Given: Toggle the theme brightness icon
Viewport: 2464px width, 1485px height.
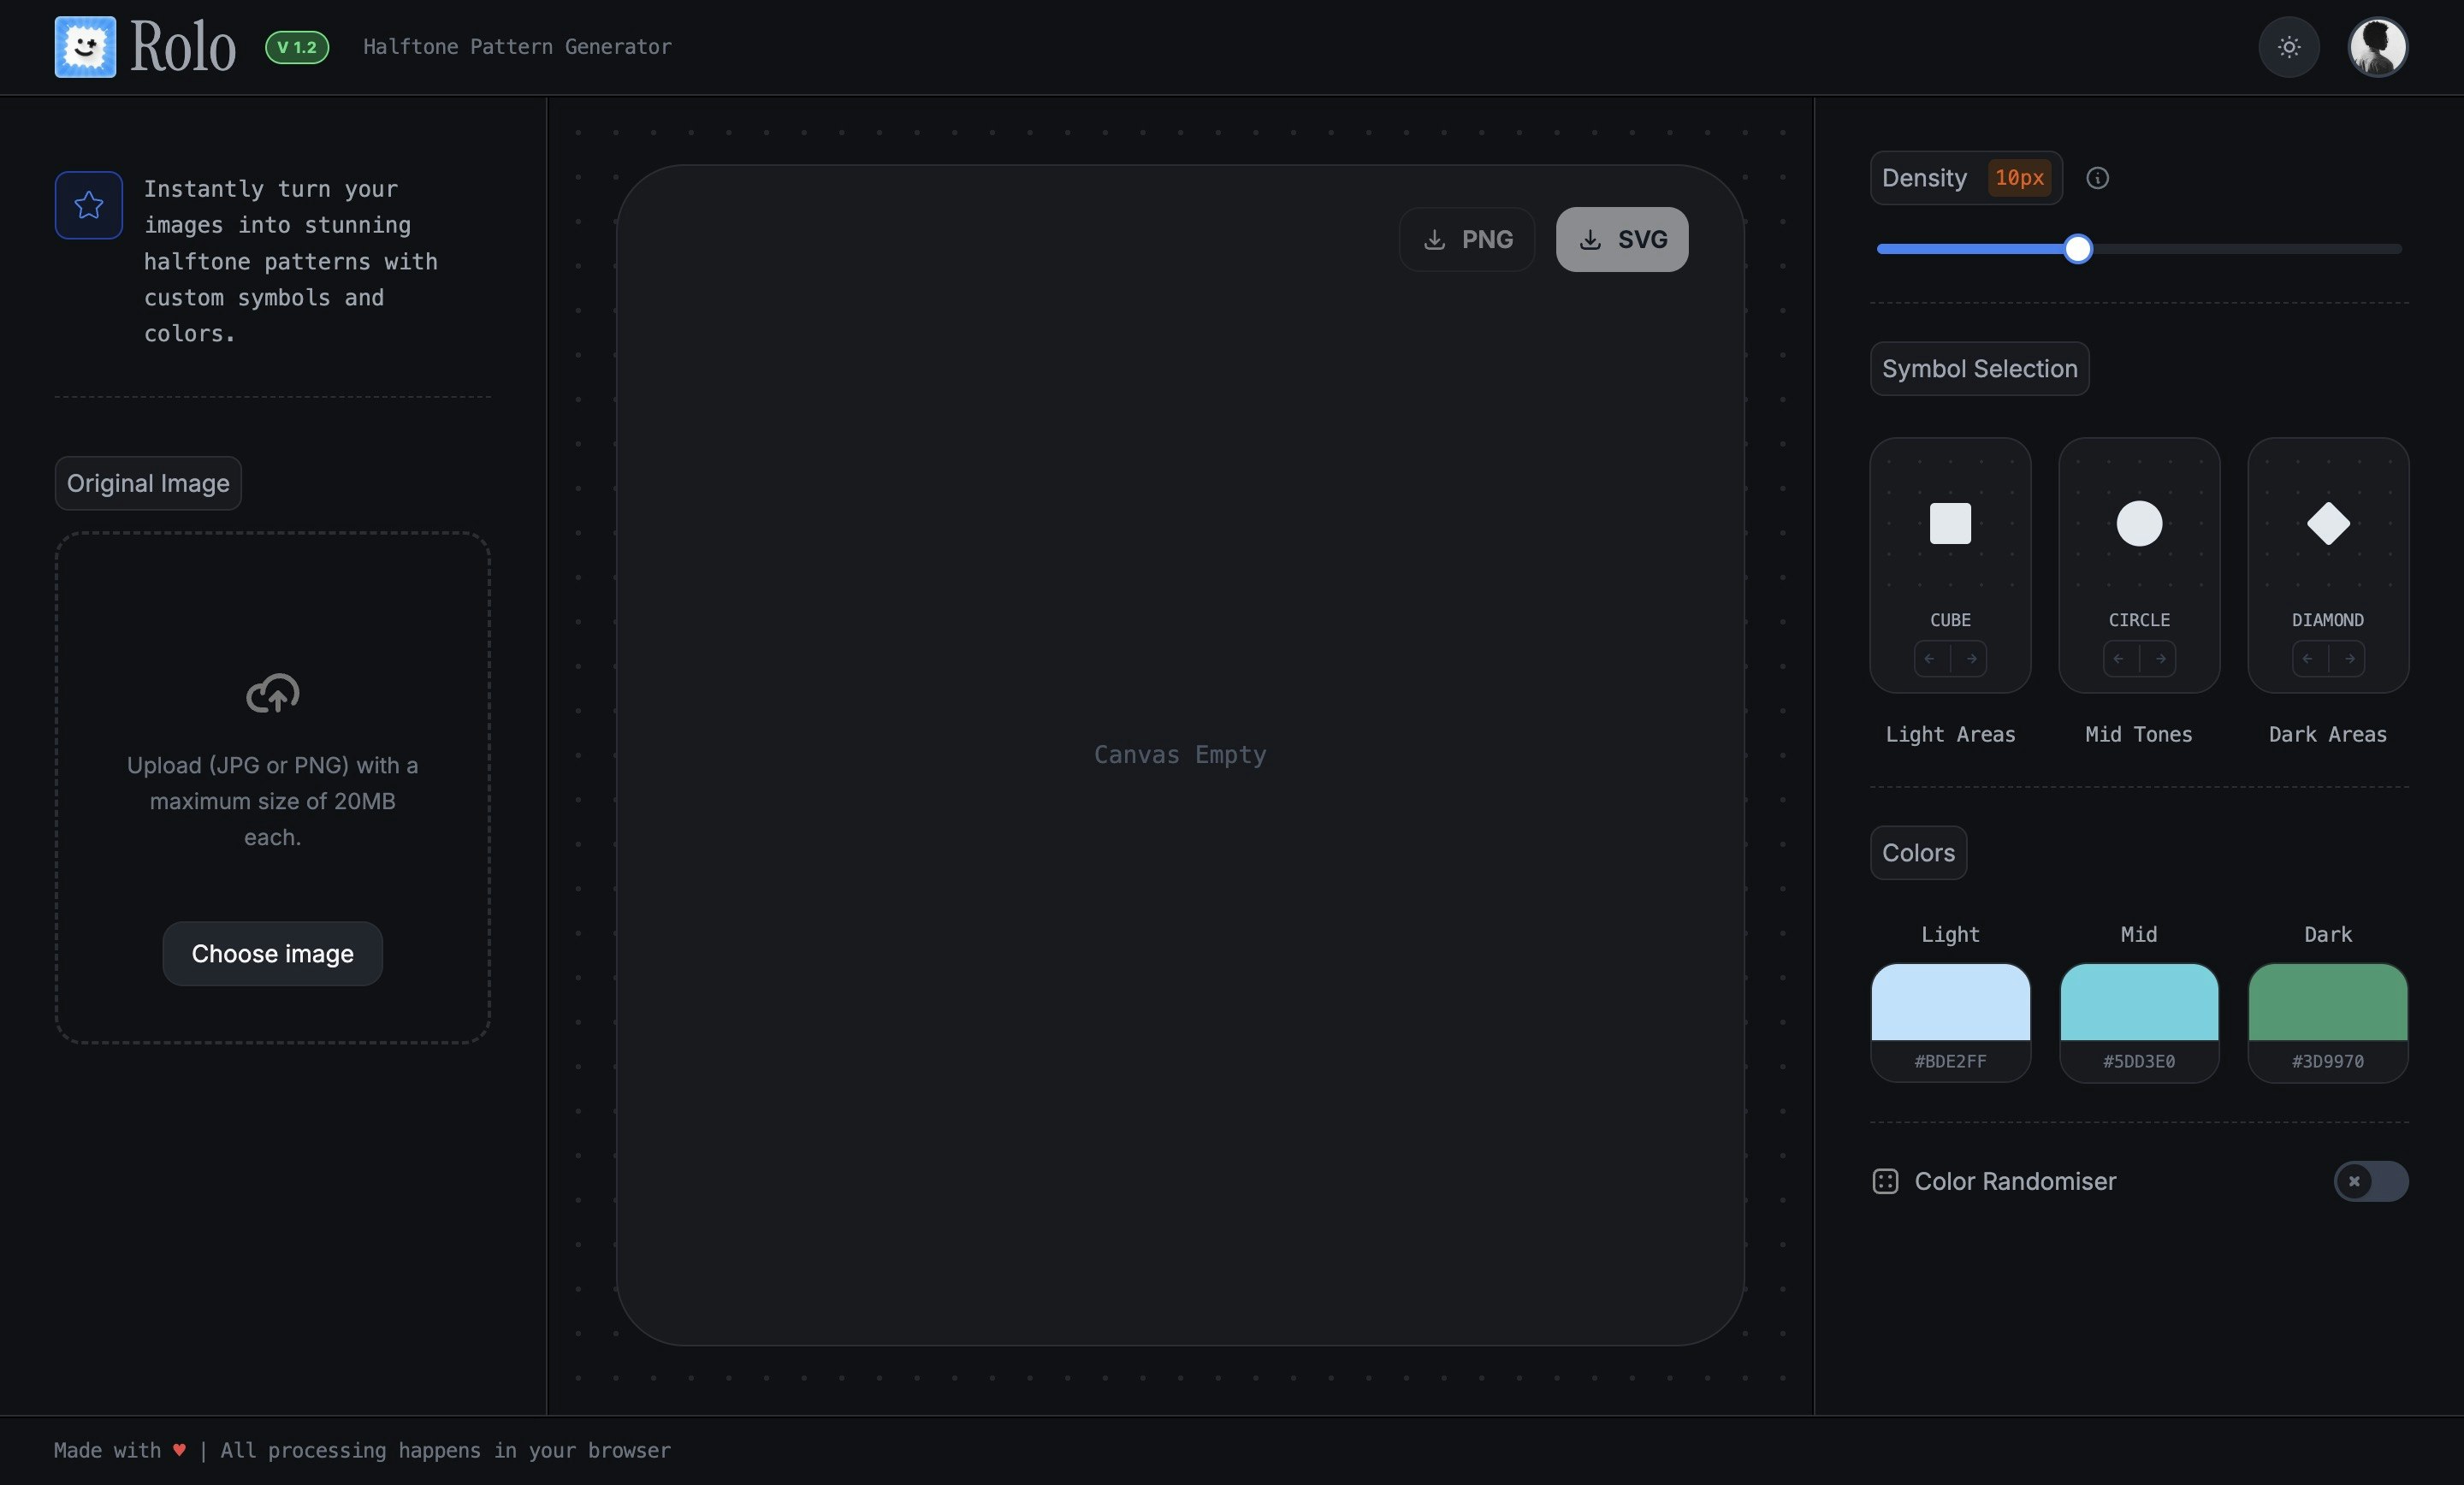Looking at the screenshot, I should coord(2288,47).
